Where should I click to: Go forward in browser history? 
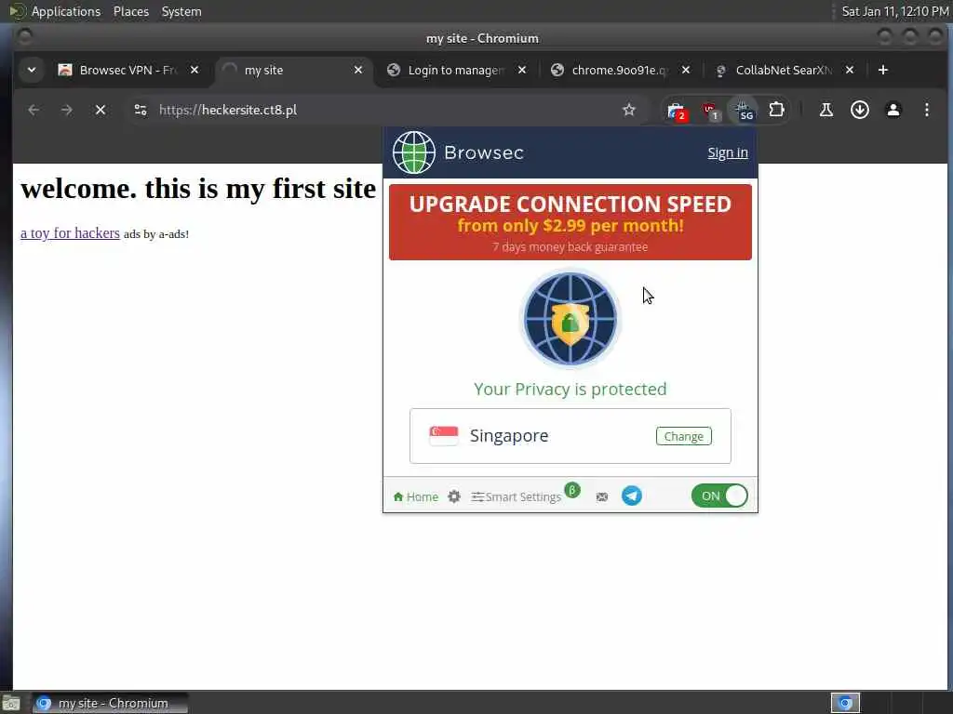coord(67,110)
